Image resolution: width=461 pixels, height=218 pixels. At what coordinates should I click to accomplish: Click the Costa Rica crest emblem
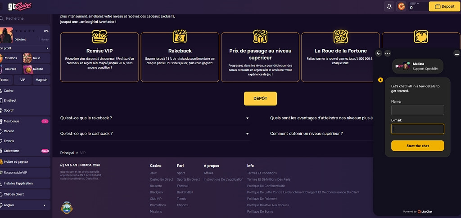67,207
